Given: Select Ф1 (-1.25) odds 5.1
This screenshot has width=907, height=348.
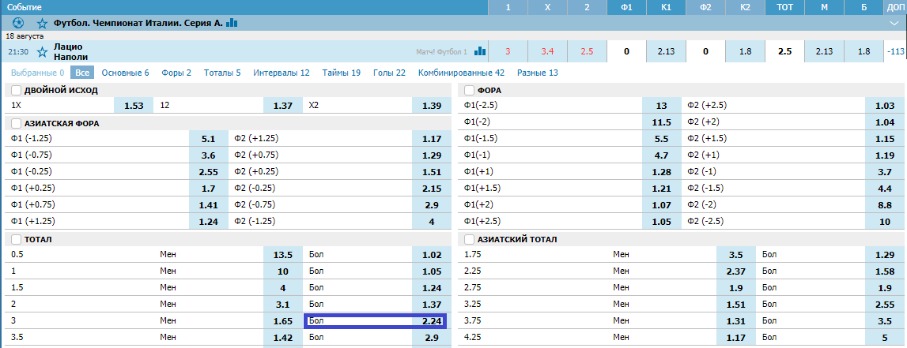Looking at the screenshot, I should click(x=208, y=139).
